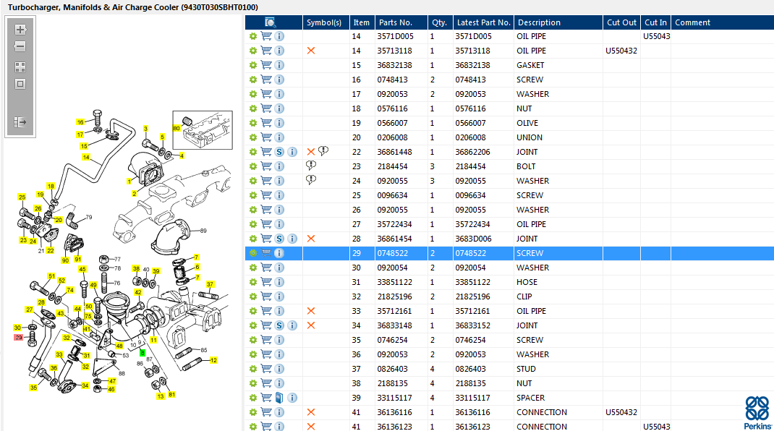Image resolution: width=774 pixels, height=431 pixels.
Task: Click note bubble symbol for item 23 BOLT
Action: pyautogui.click(x=311, y=166)
